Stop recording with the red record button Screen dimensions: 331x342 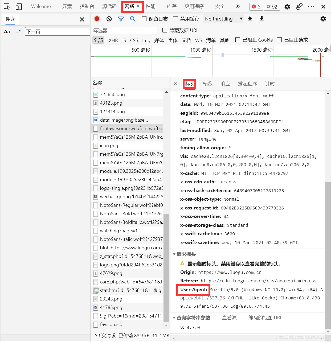(x=97, y=19)
